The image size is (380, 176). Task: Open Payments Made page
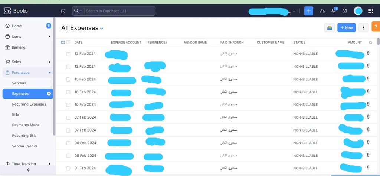[26, 125]
